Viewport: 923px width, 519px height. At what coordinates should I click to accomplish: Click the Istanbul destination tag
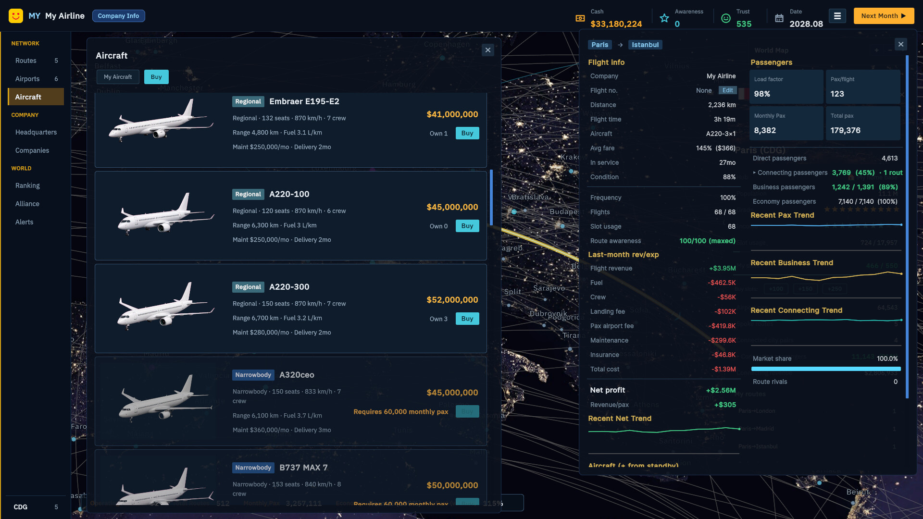(x=645, y=45)
